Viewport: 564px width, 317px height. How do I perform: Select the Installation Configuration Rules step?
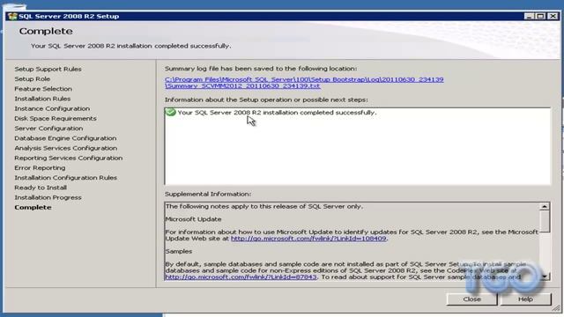(x=66, y=178)
